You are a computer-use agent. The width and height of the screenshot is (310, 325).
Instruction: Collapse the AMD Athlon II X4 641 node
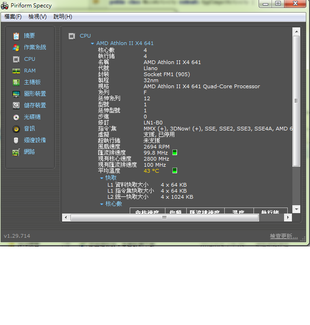[92, 44]
